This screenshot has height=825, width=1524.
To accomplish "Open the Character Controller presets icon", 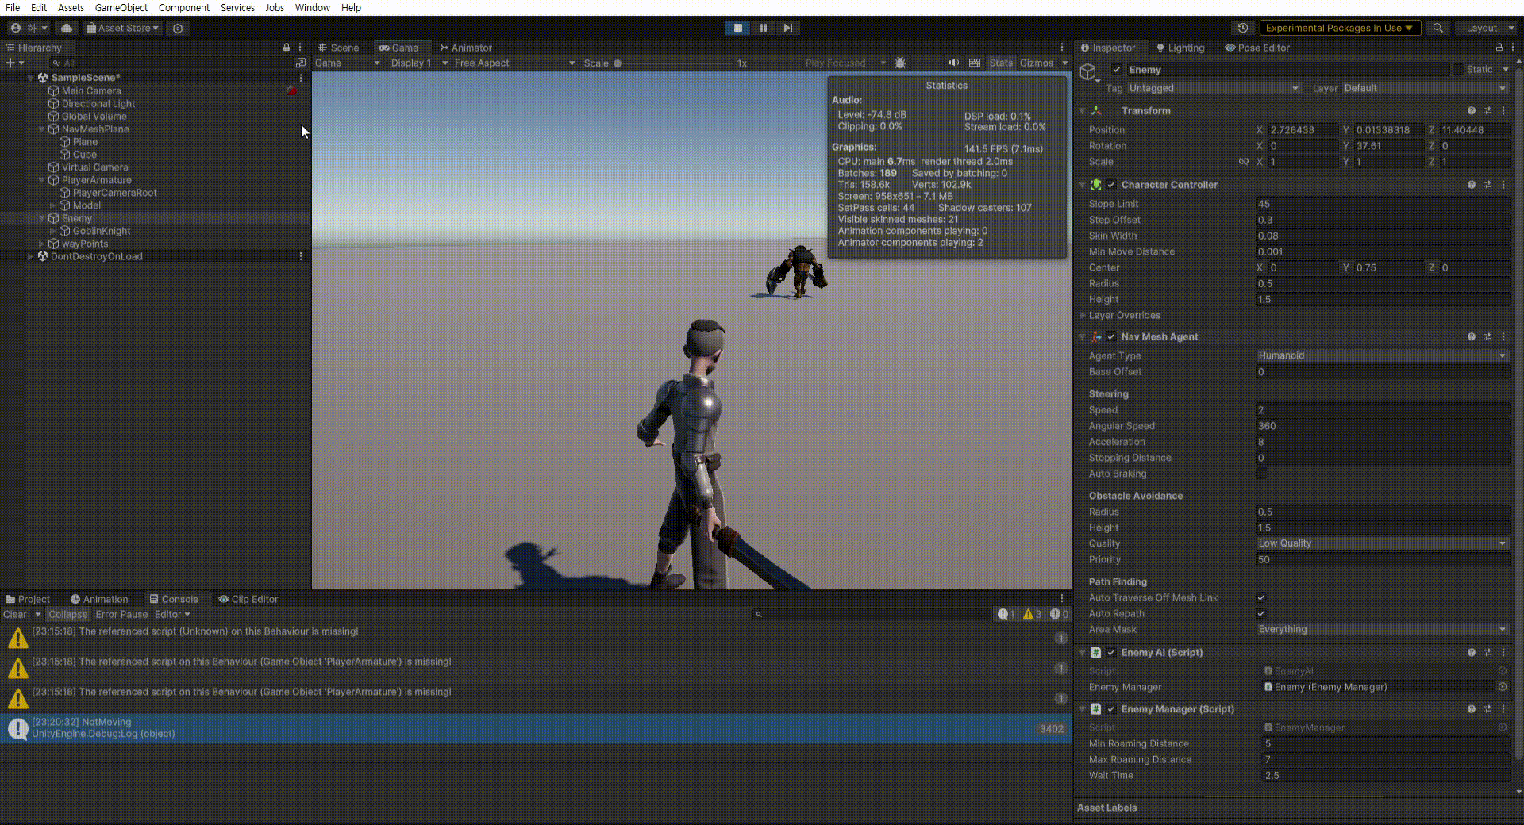I will pos(1487,185).
